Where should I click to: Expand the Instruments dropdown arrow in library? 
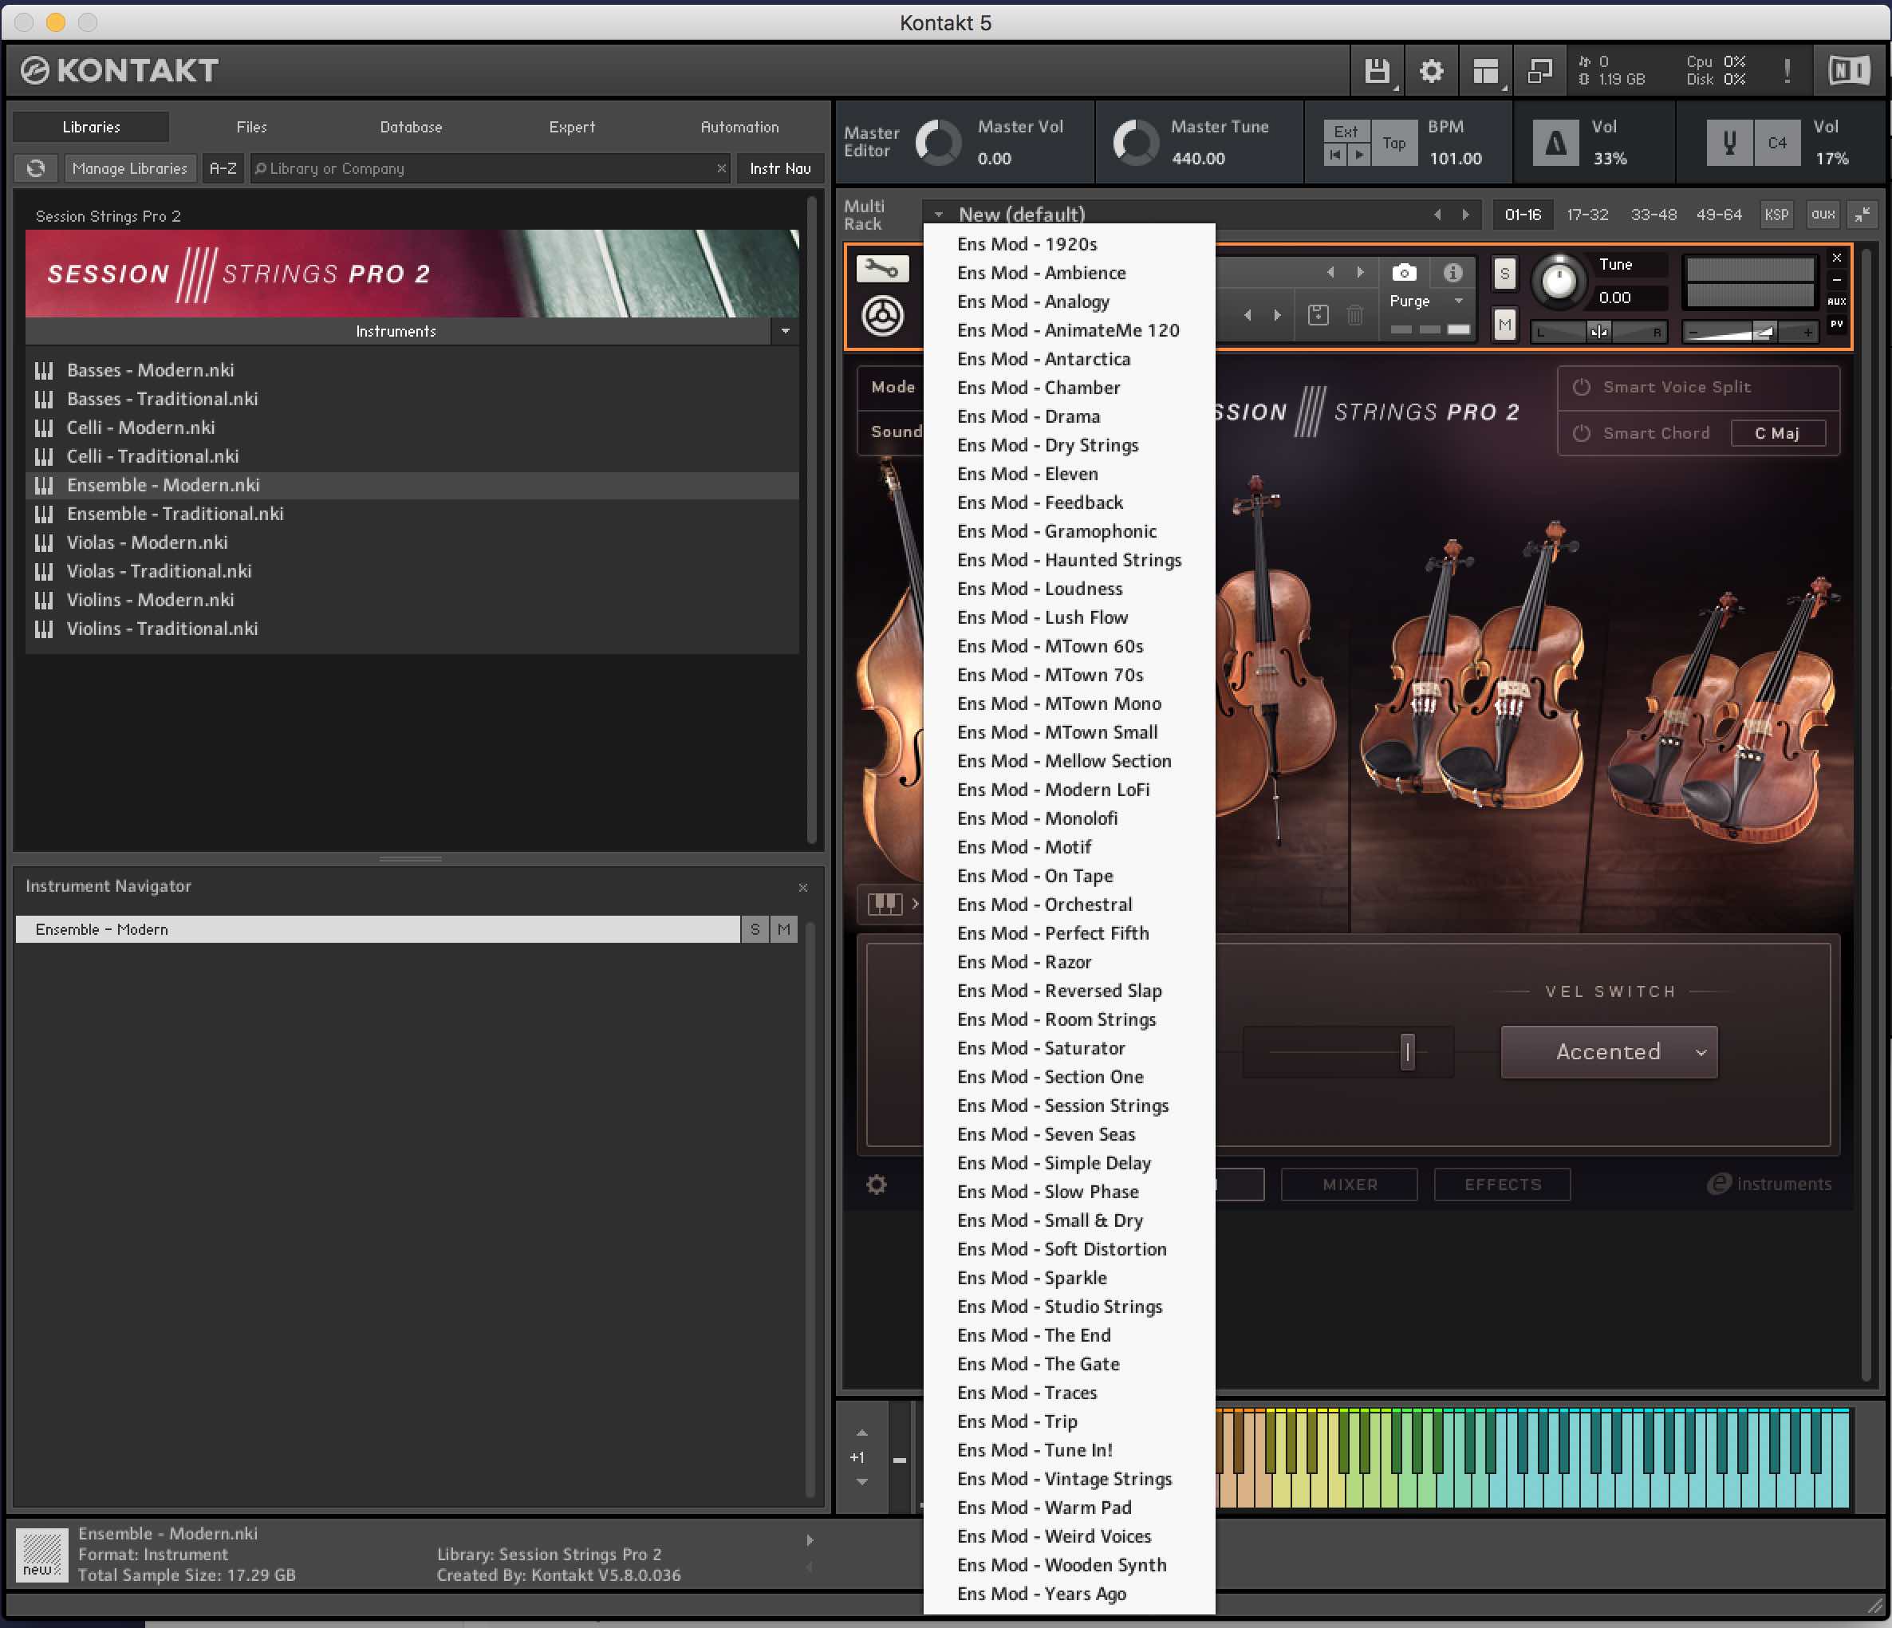coord(786,332)
